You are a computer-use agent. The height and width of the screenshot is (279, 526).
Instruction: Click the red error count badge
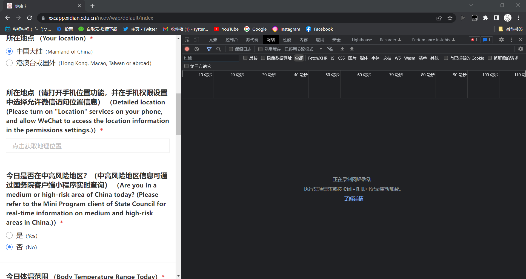coord(474,40)
